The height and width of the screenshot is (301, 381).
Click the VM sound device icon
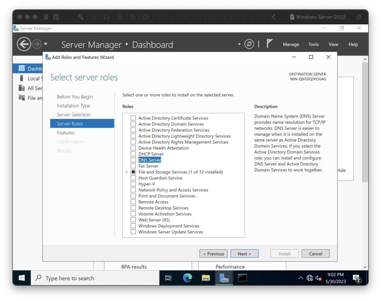[132, 17]
